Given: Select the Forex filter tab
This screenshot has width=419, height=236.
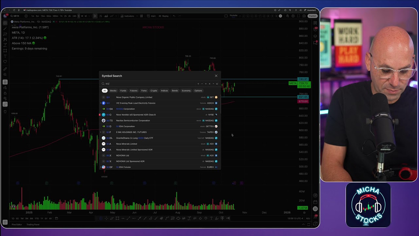Looking at the screenshot, I should tap(144, 90).
